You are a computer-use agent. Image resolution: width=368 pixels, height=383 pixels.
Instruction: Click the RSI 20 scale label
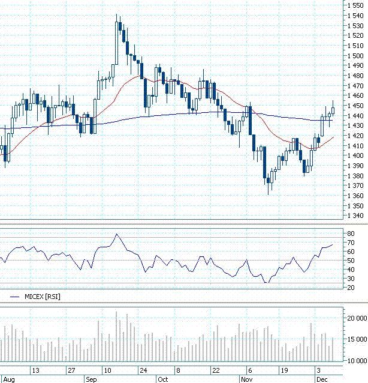(351, 288)
